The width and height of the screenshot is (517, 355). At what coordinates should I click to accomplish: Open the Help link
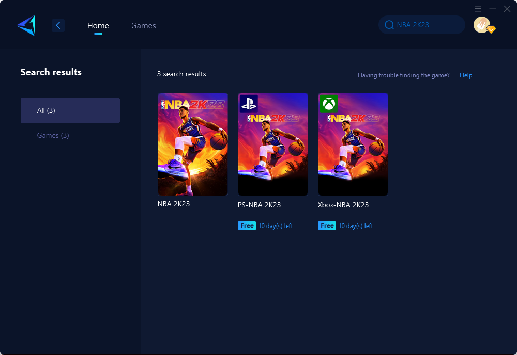(x=466, y=75)
